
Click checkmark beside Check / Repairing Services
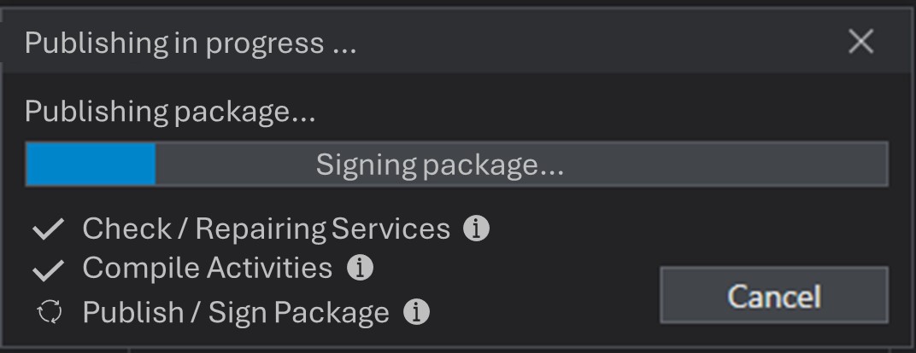[49, 229]
